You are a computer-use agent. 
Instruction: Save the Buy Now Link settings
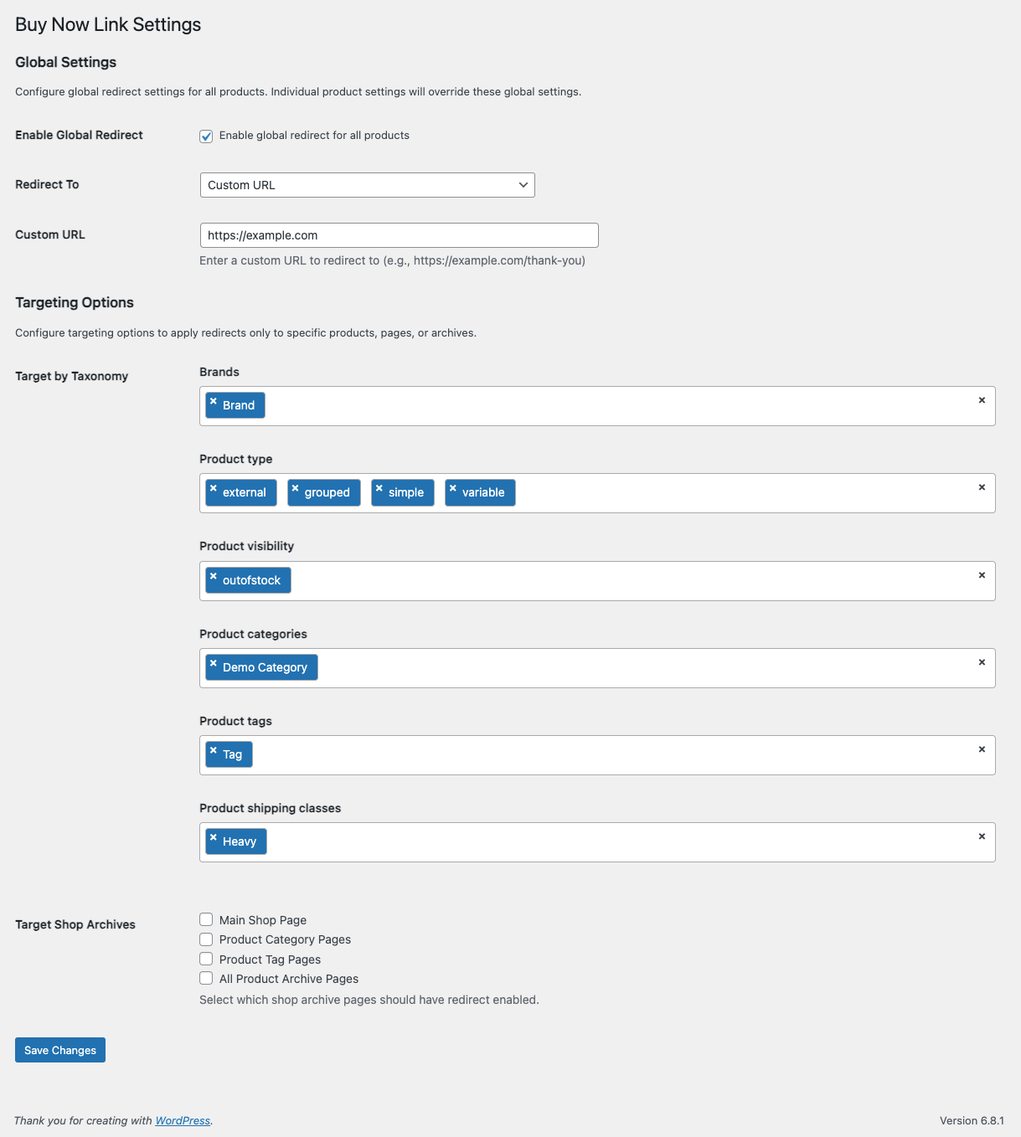pyautogui.click(x=59, y=1049)
